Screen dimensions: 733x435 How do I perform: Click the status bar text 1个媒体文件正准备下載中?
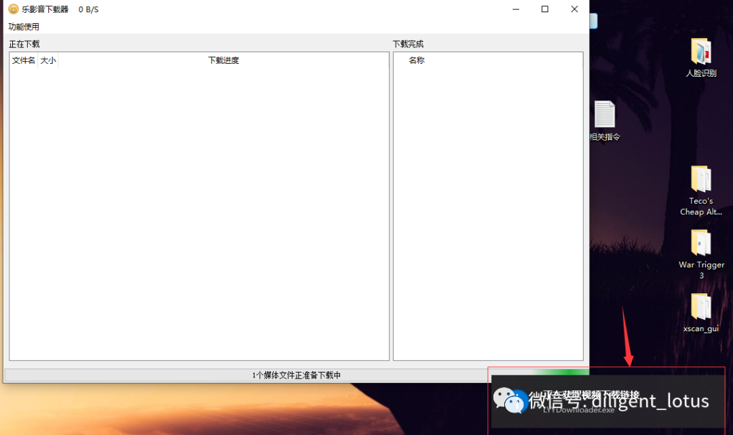point(297,375)
